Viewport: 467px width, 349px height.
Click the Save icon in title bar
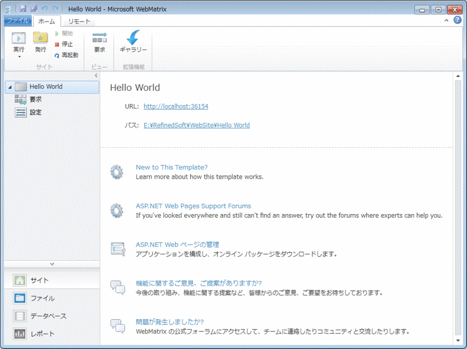coord(23,9)
